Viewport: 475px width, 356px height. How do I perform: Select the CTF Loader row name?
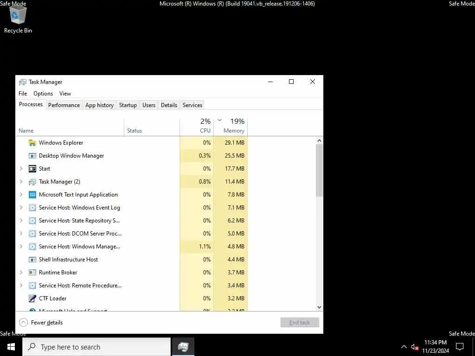(53, 299)
